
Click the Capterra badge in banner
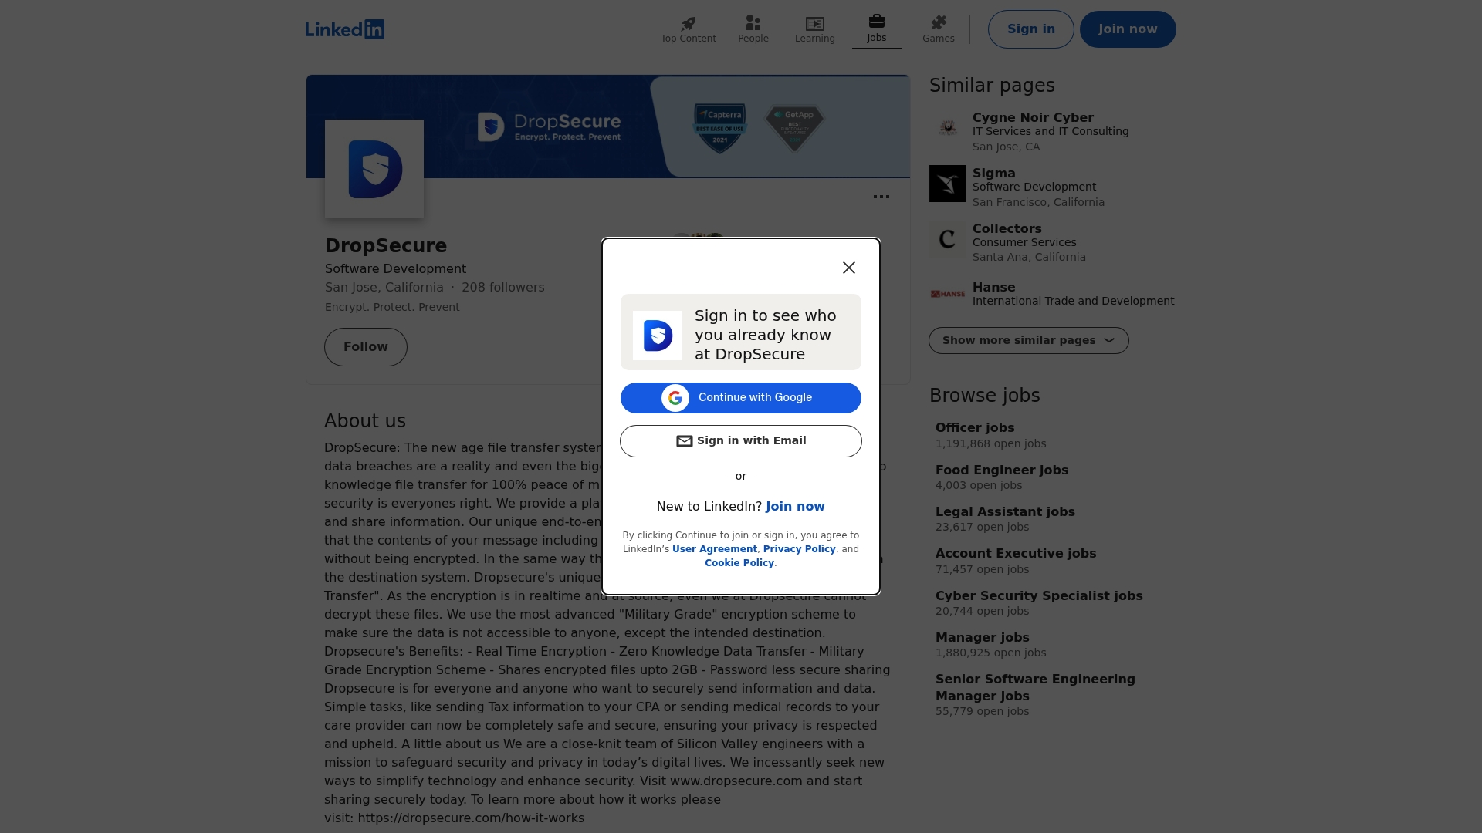pyautogui.click(x=720, y=128)
